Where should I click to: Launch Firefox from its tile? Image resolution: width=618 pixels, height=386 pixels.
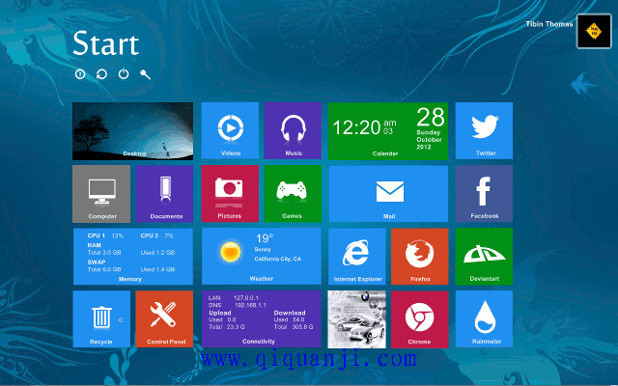pyautogui.click(x=419, y=256)
